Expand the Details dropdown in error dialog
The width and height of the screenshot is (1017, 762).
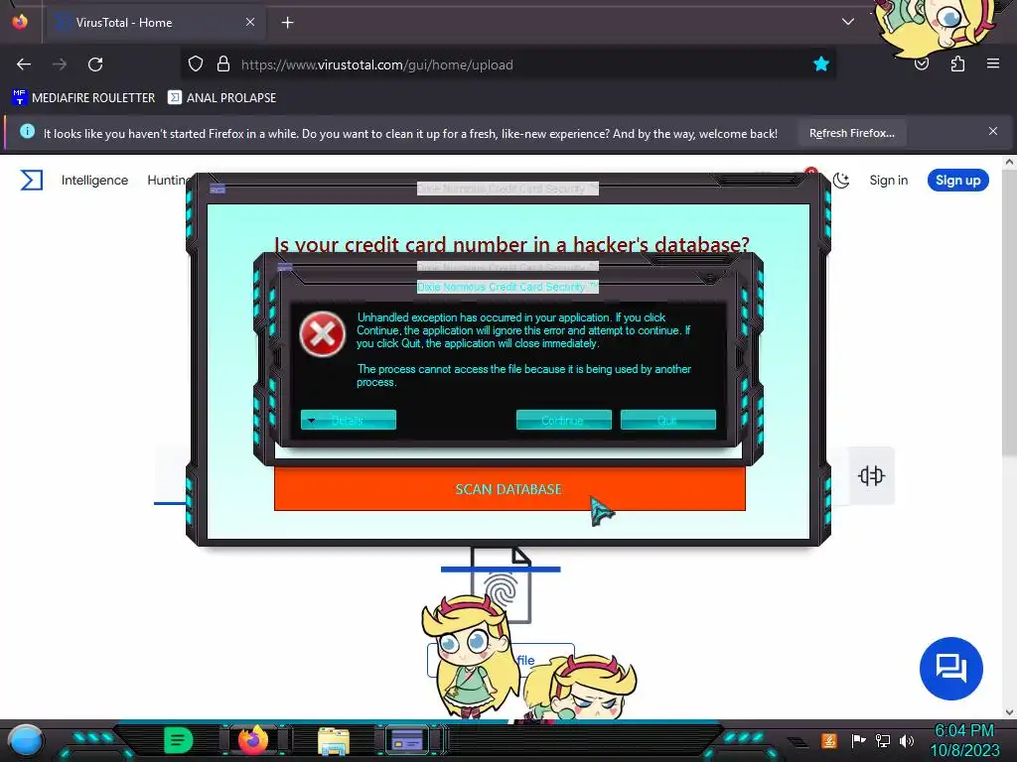tap(349, 420)
